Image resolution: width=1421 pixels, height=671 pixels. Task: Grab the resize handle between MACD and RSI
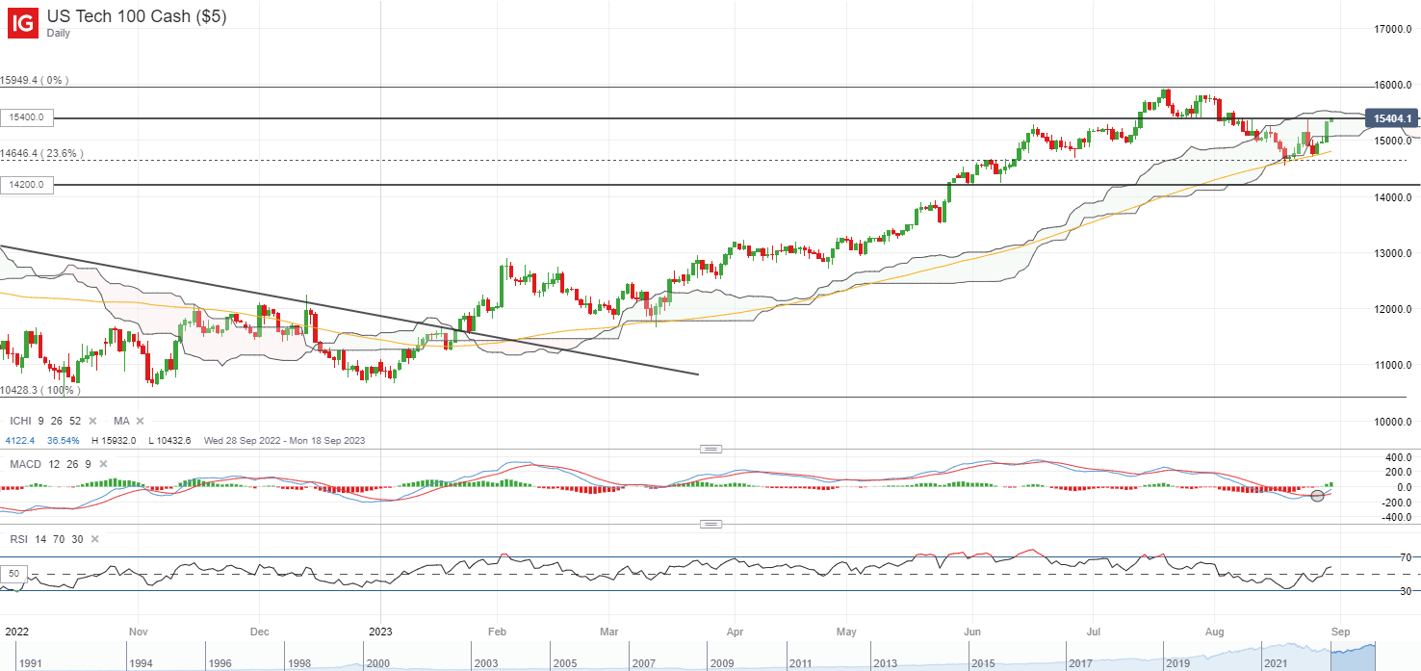coord(710,525)
